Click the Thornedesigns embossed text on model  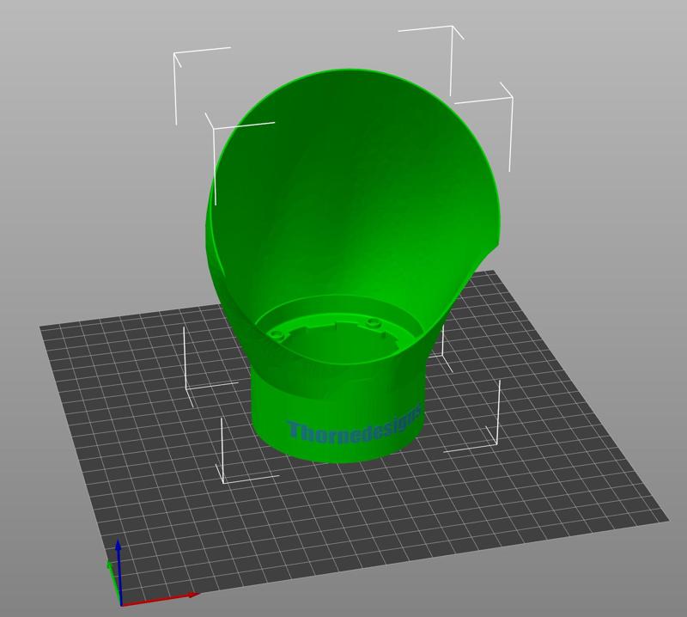[x=355, y=425]
